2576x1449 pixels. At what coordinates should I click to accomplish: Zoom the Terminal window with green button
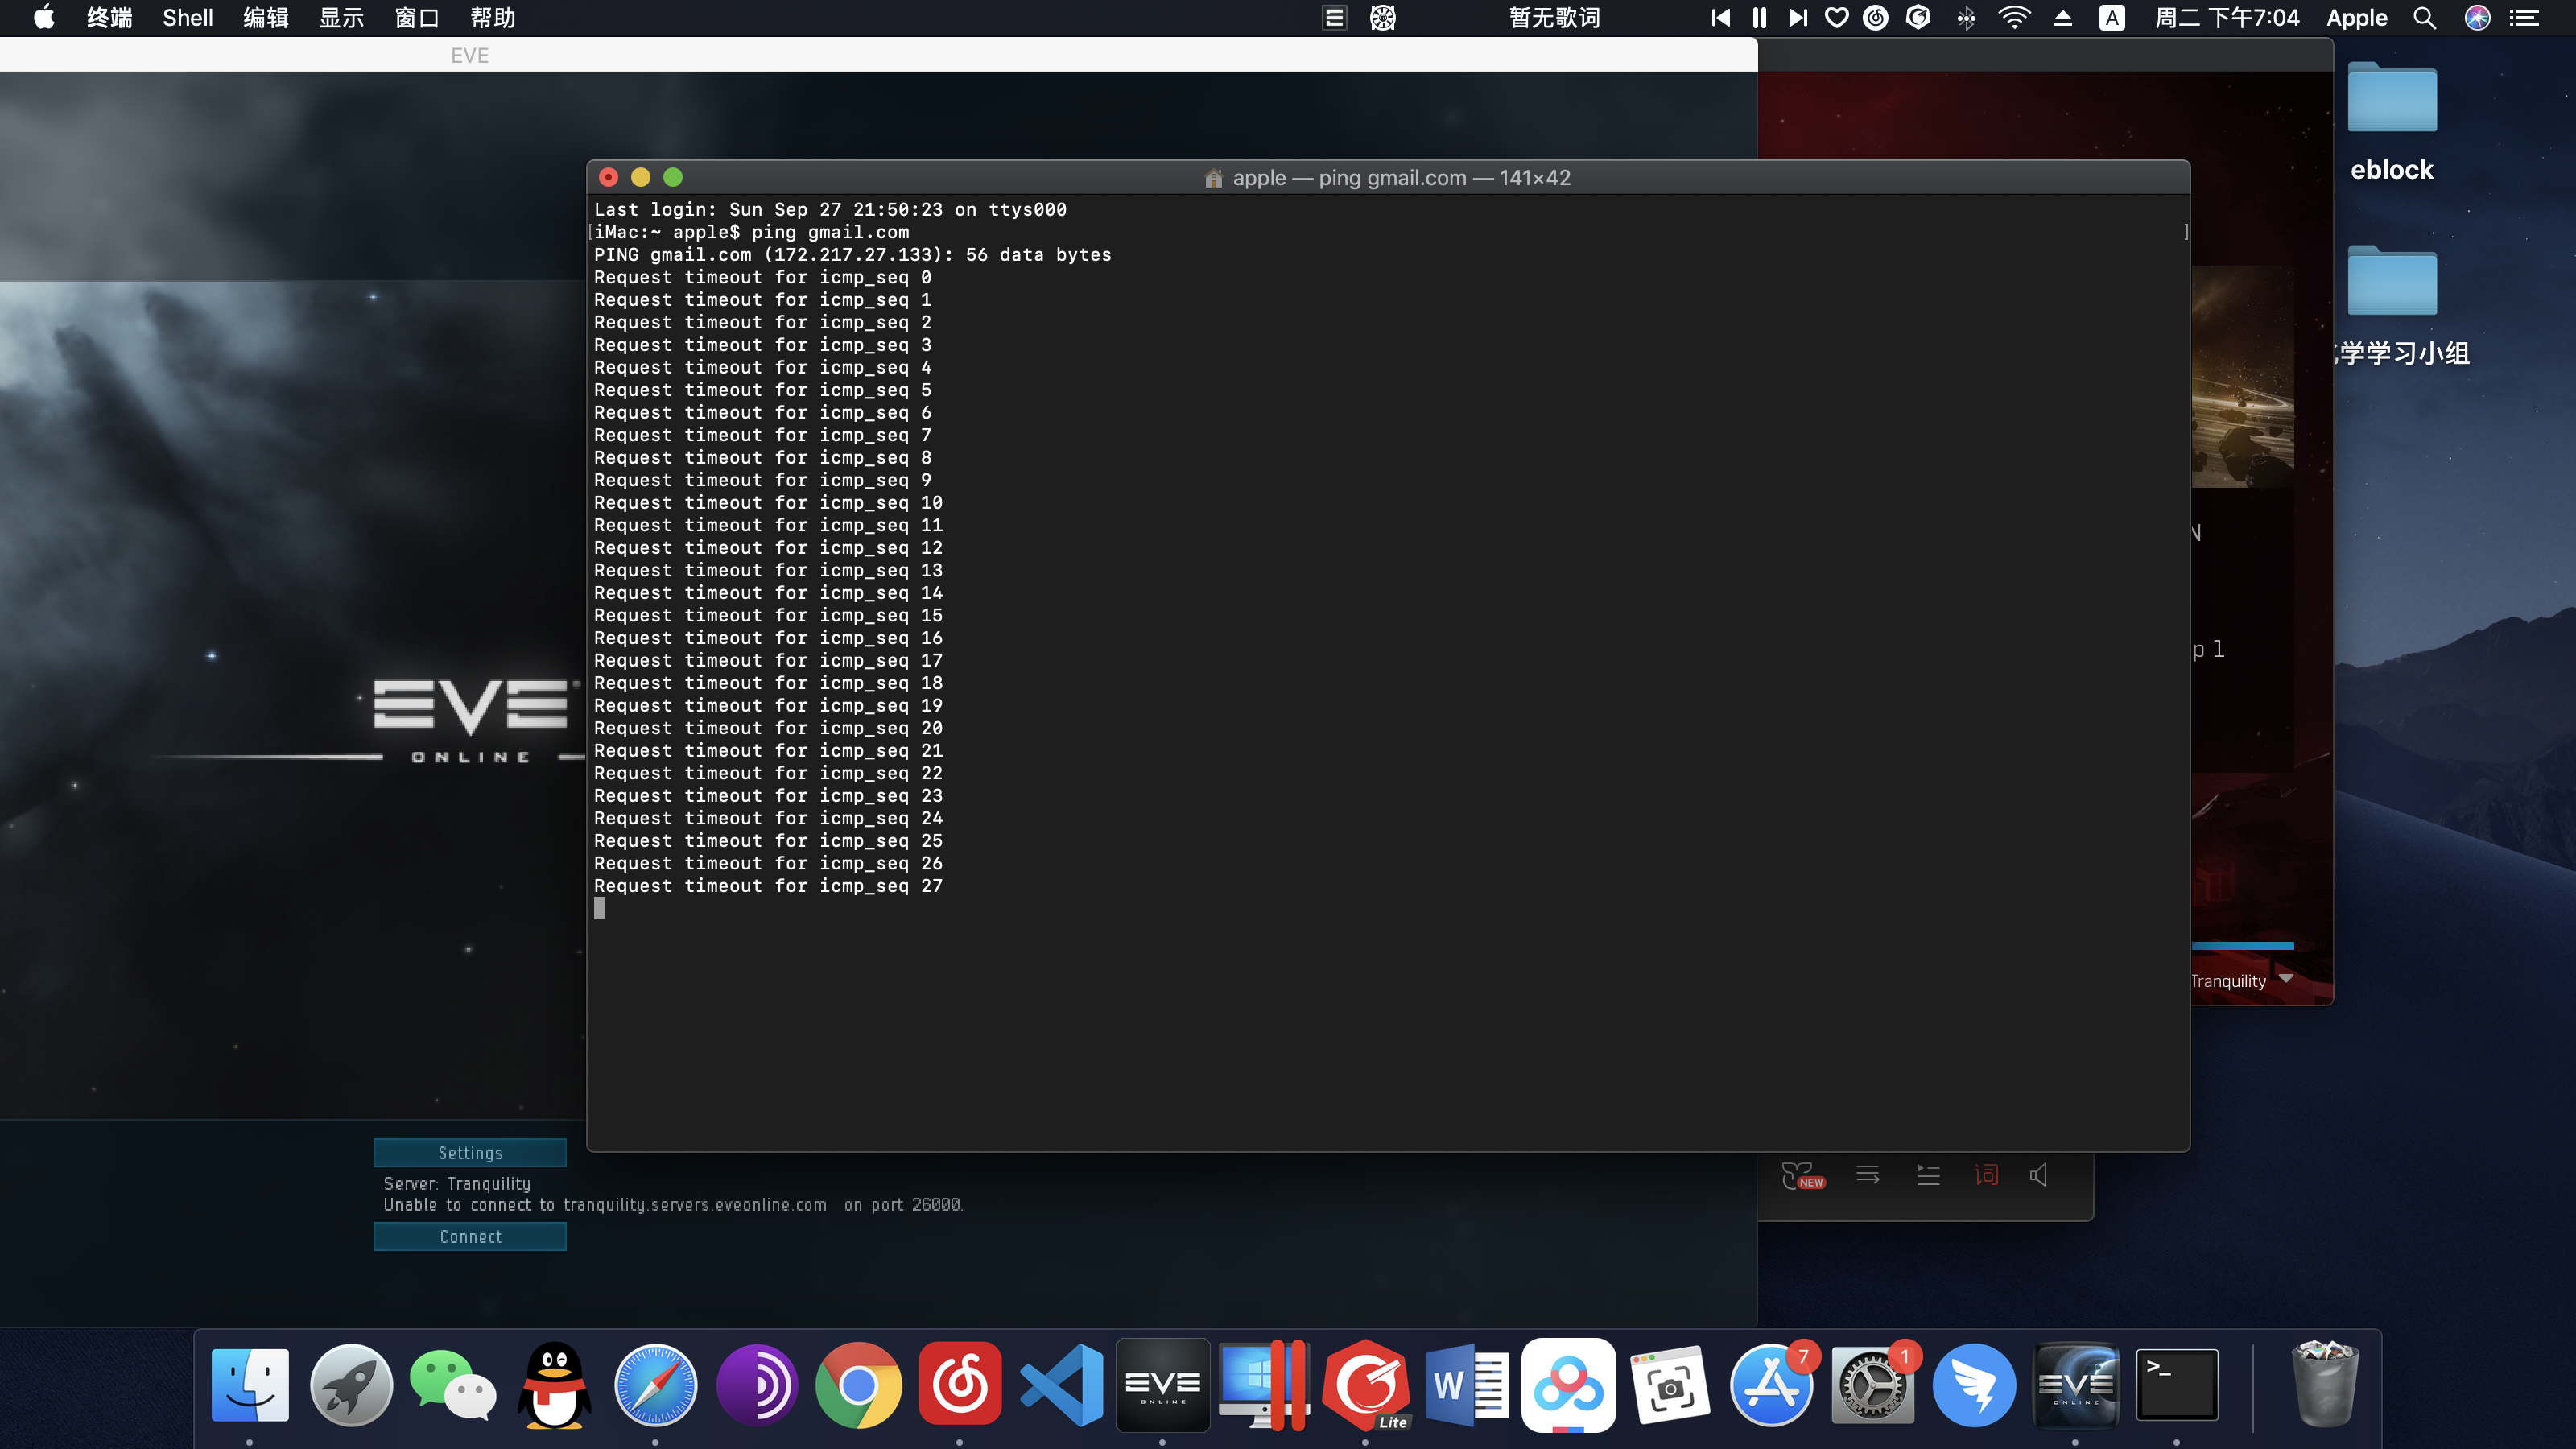[x=673, y=177]
